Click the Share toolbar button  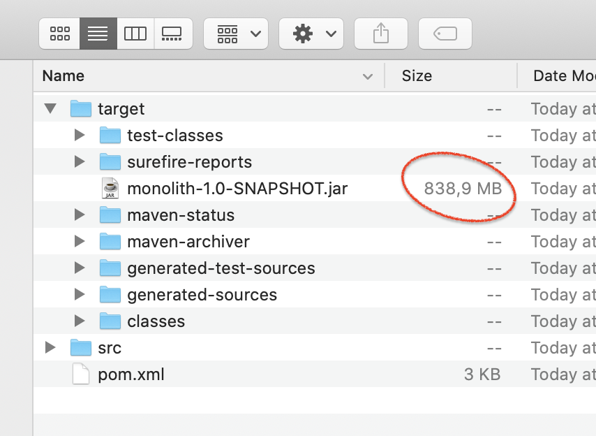coord(380,34)
